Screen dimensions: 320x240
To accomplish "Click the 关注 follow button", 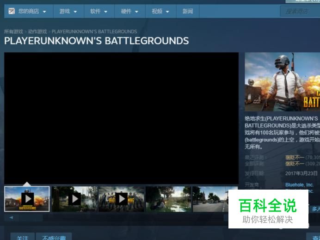I will tap(23, 237).
